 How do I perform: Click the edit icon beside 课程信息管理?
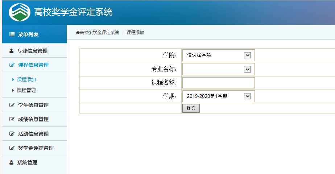(12, 65)
